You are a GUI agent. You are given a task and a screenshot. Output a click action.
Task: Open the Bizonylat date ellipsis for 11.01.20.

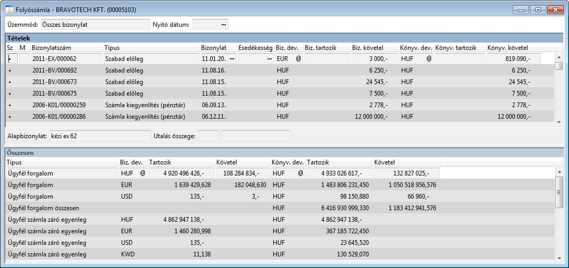click(232, 58)
